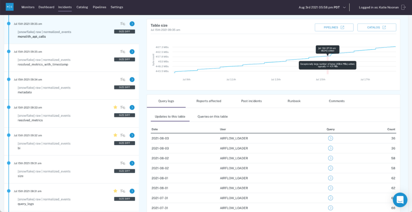Toggle the star on bi incident
The height and width of the screenshot is (212, 412).
coord(115,135)
